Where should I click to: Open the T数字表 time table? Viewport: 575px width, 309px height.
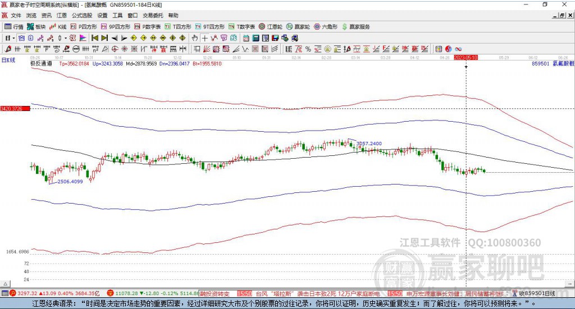[x=241, y=27]
